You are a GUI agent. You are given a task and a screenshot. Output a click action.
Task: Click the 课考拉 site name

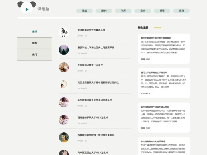coord(43,9)
